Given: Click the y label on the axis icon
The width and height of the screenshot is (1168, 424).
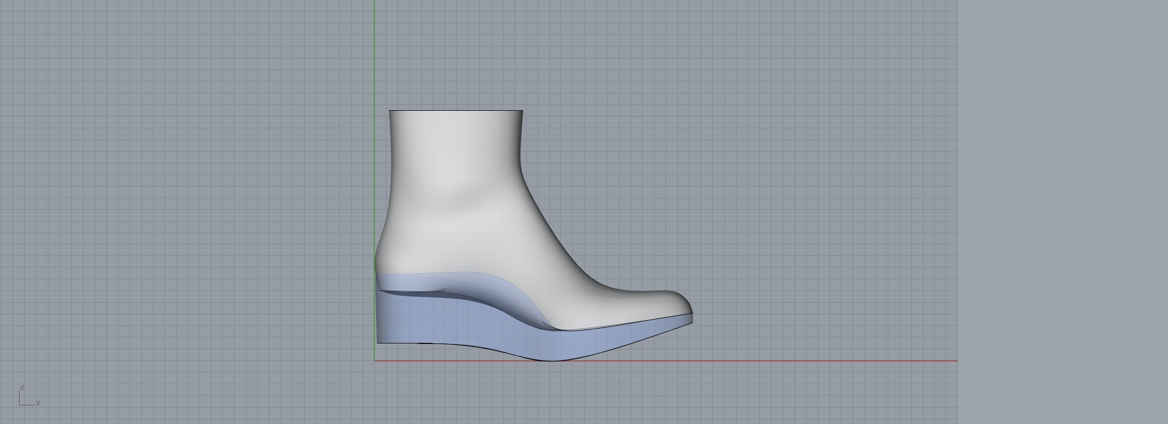Looking at the screenshot, I should click(x=38, y=403).
